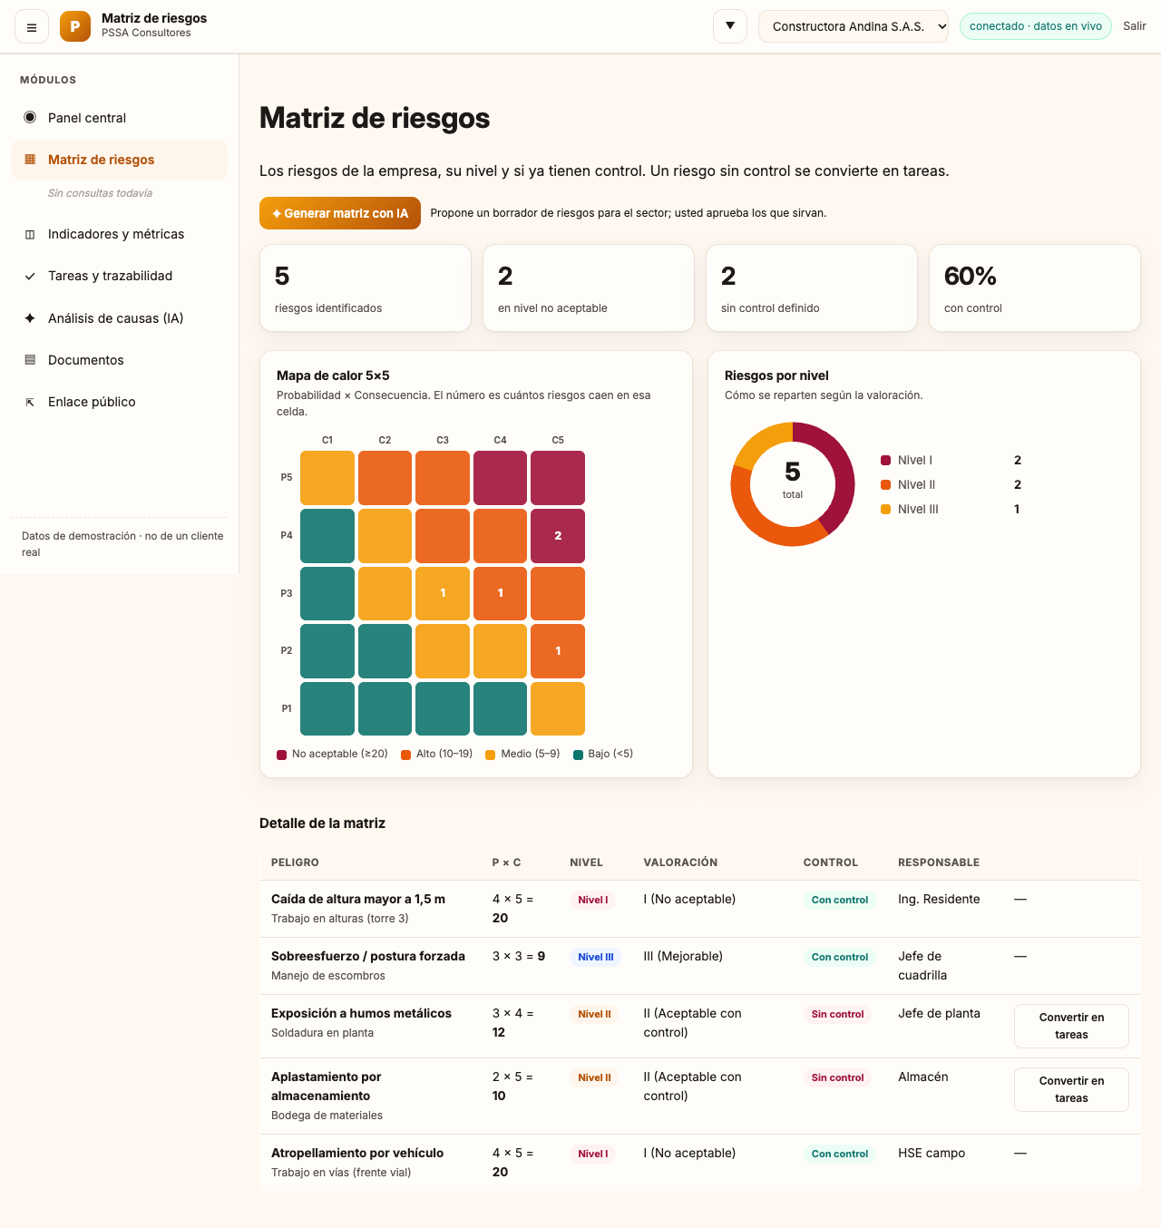This screenshot has width=1161, height=1228.
Task: Click Con control badge for Sobreesfuerzo row
Action: point(840,957)
